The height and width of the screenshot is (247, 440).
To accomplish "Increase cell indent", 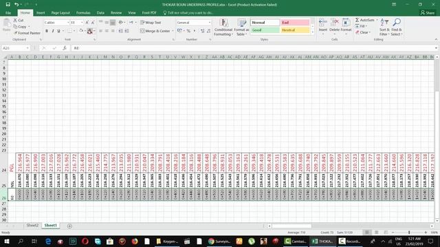I will pos(126,31).
